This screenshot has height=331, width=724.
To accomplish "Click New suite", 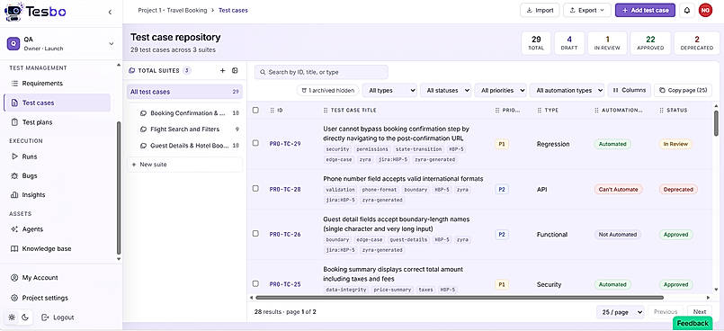I will [184, 165].
